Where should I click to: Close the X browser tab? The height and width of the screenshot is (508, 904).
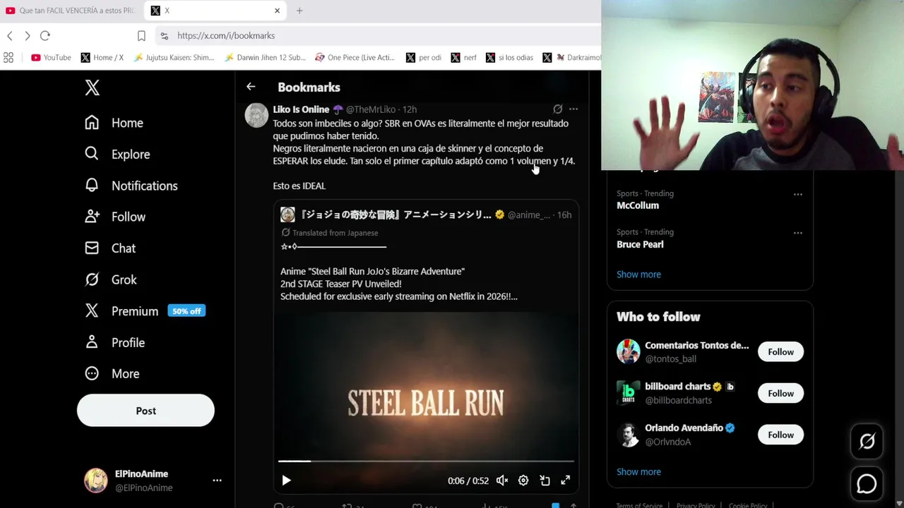(277, 11)
